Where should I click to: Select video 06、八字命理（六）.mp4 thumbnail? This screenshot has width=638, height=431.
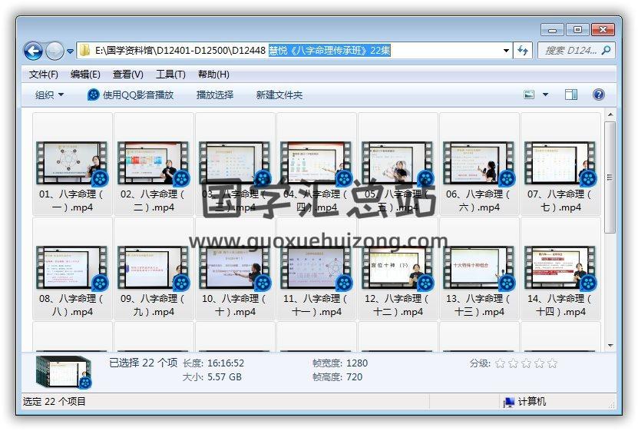479,163
